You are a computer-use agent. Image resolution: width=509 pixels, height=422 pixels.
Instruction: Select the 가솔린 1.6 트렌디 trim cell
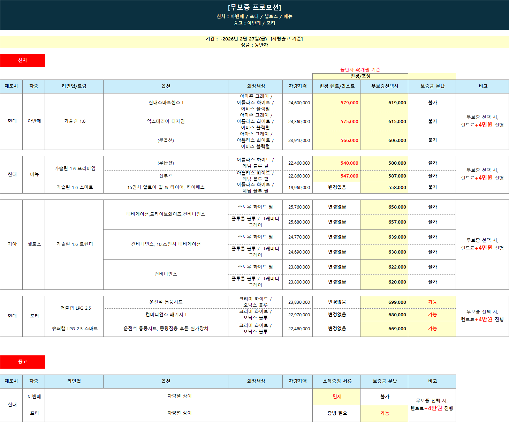(75, 244)
